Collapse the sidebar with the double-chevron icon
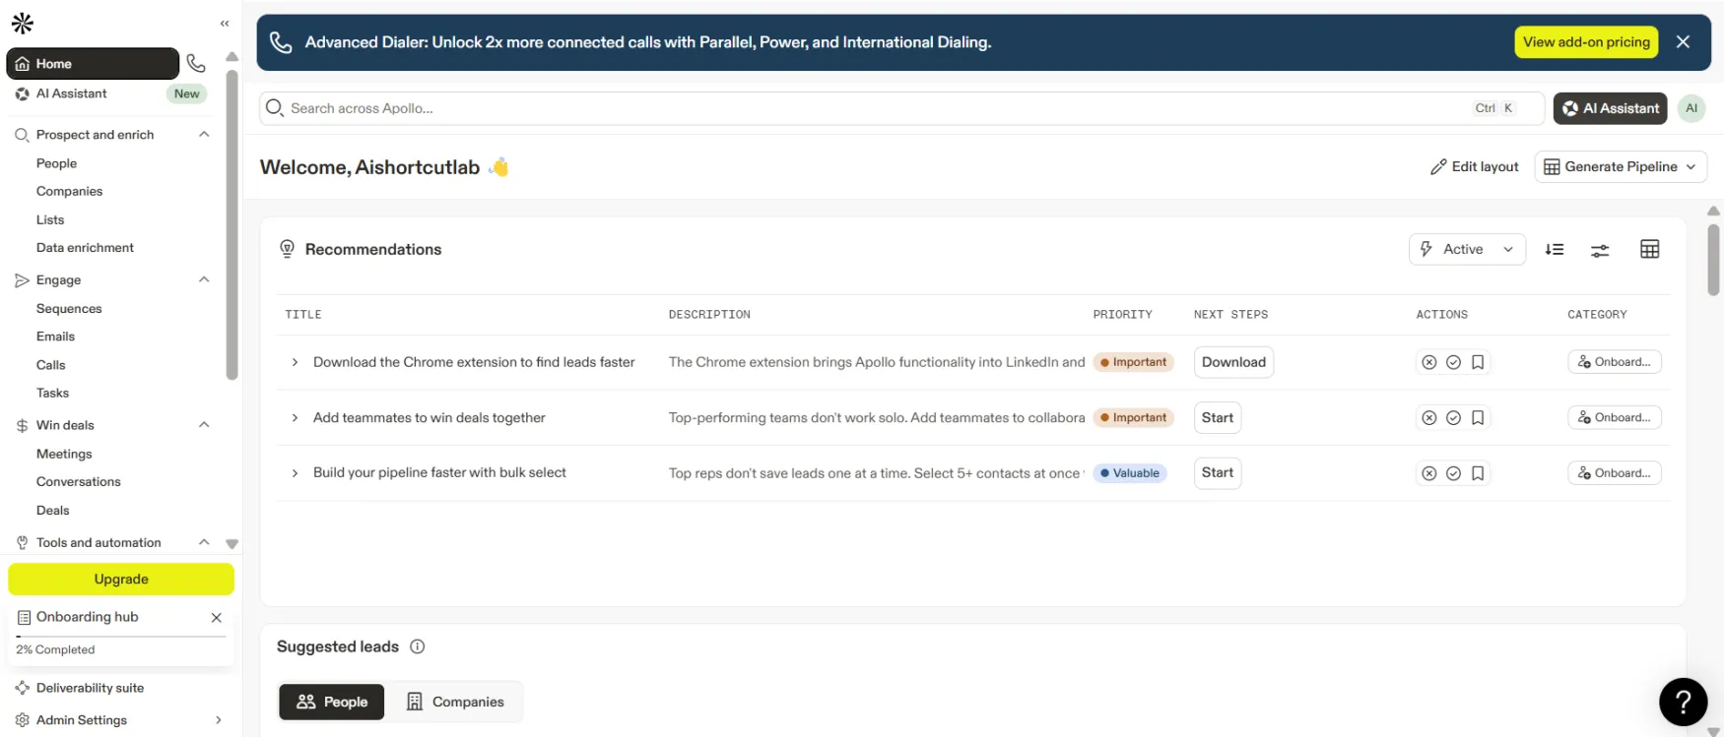This screenshot has width=1724, height=737. (x=225, y=23)
